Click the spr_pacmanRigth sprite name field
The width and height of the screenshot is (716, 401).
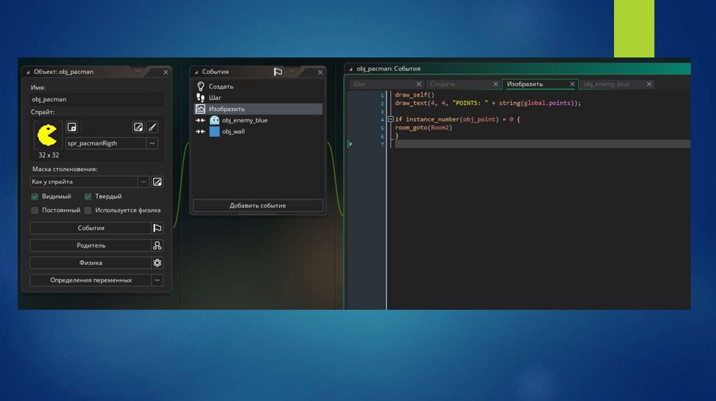point(106,143)
